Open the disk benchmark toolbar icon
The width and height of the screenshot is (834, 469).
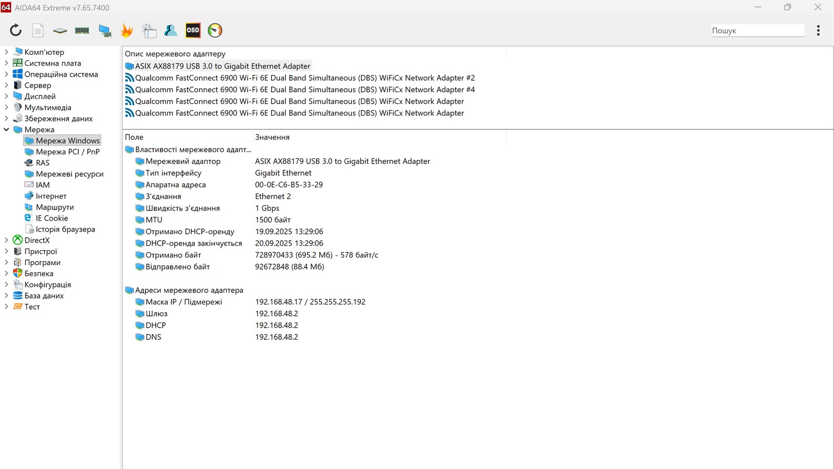60,31
